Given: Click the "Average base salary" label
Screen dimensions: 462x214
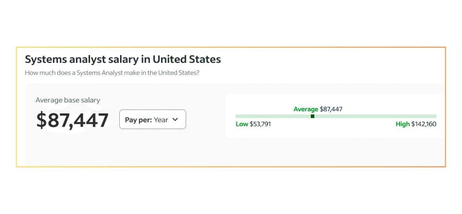Looking at the screenshot, I should click(x=68, y=100).
